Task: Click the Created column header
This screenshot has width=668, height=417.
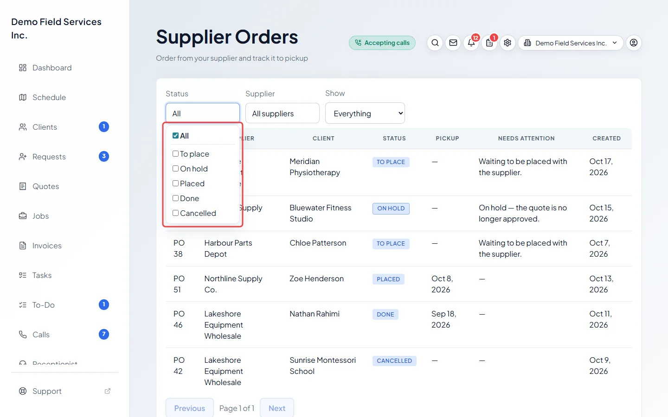Action: [x=607, y=139]
